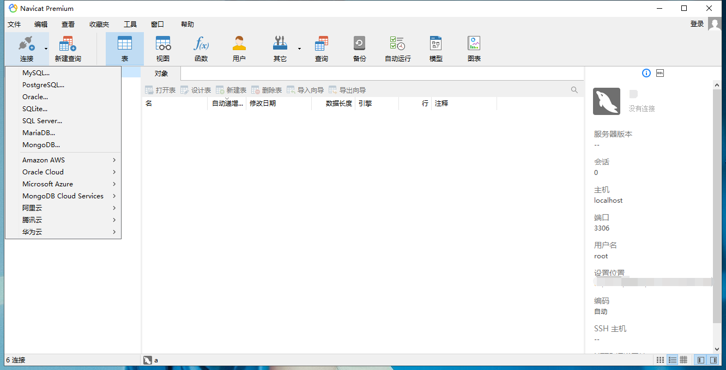Click the 登录 sign-in link
This screenshot has height=370, width=726.
(x=697, y=24)
